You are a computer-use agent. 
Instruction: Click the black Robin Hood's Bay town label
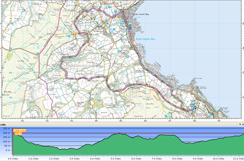pyautogui.click(x=141, y=14)
